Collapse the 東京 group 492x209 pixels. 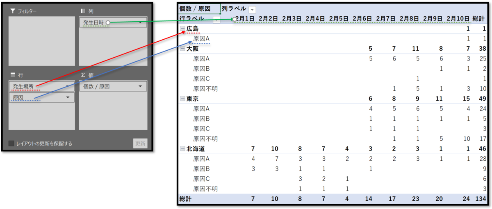[182, 99]
